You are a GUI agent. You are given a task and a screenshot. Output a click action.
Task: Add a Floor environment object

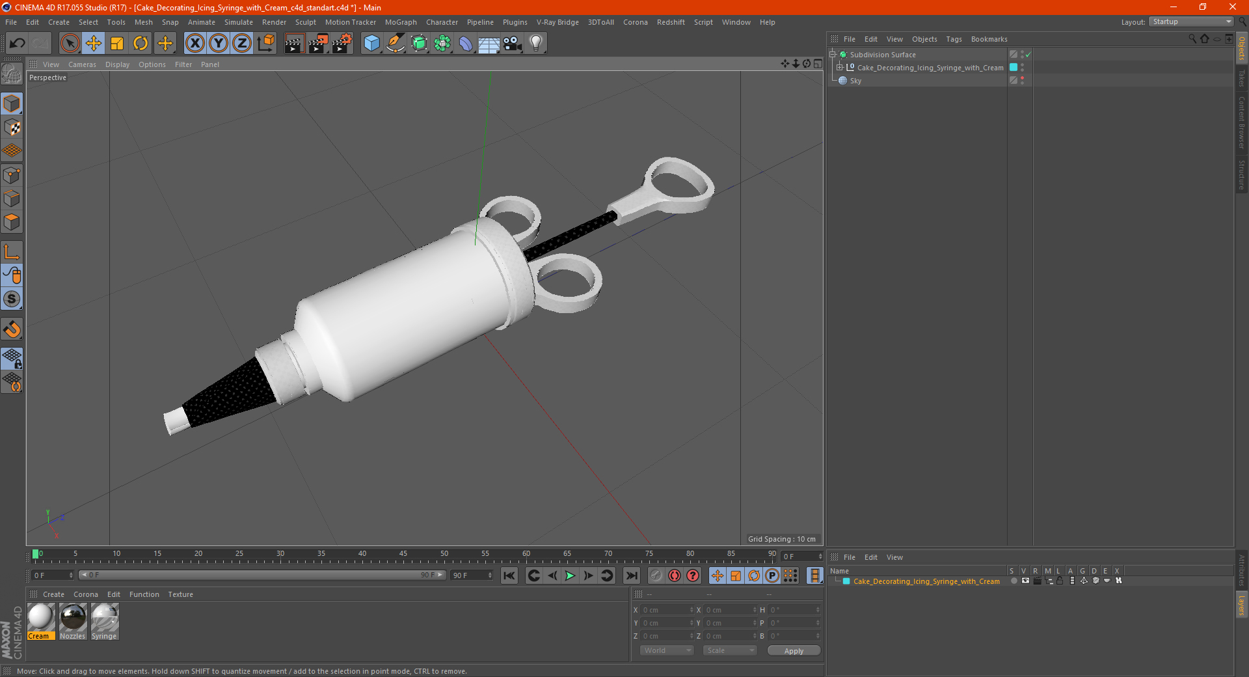point(489,44)
